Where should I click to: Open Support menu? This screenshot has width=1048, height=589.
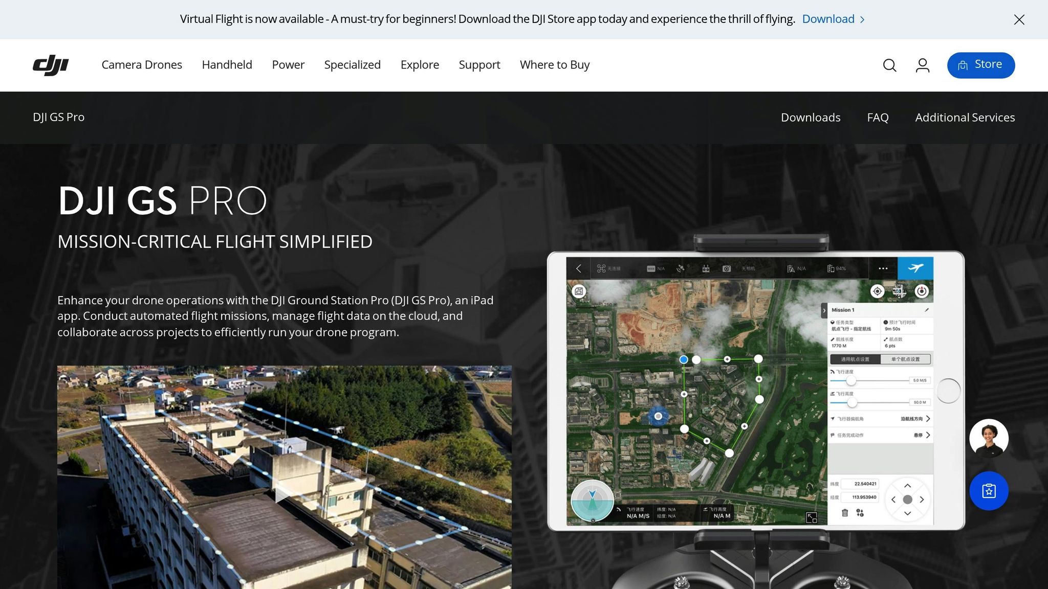(479, 65)
